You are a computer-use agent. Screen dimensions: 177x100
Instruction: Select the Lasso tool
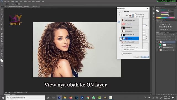coord(2,14)
